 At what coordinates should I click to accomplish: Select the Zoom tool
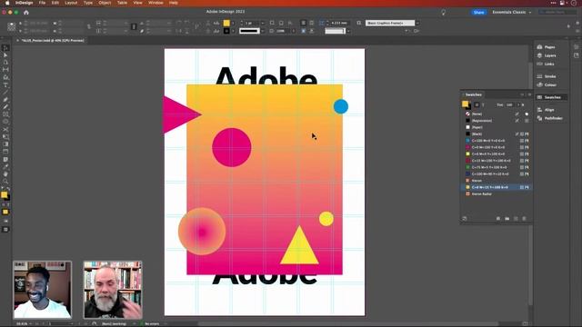pos(5,182)
